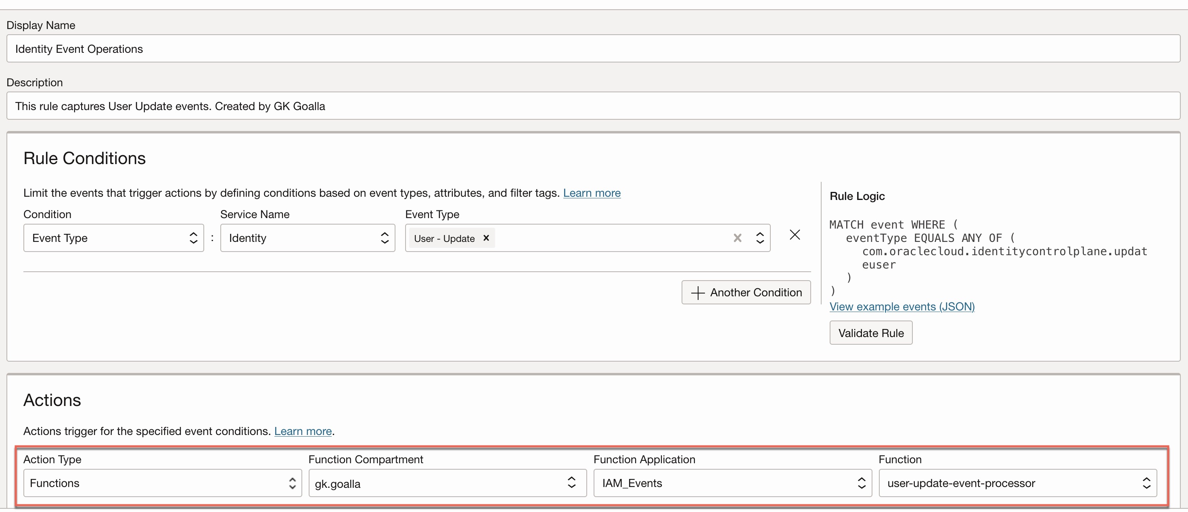
Task: Click the Display Name input field
Action: click(593, 49)
